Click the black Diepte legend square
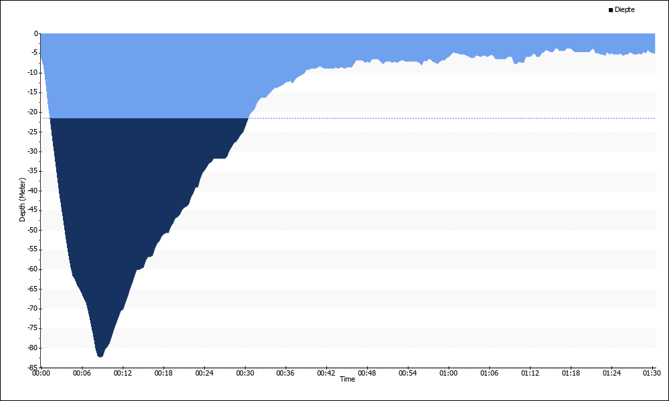The width and height of the screenshot is (669, 401). click(611, 10)
